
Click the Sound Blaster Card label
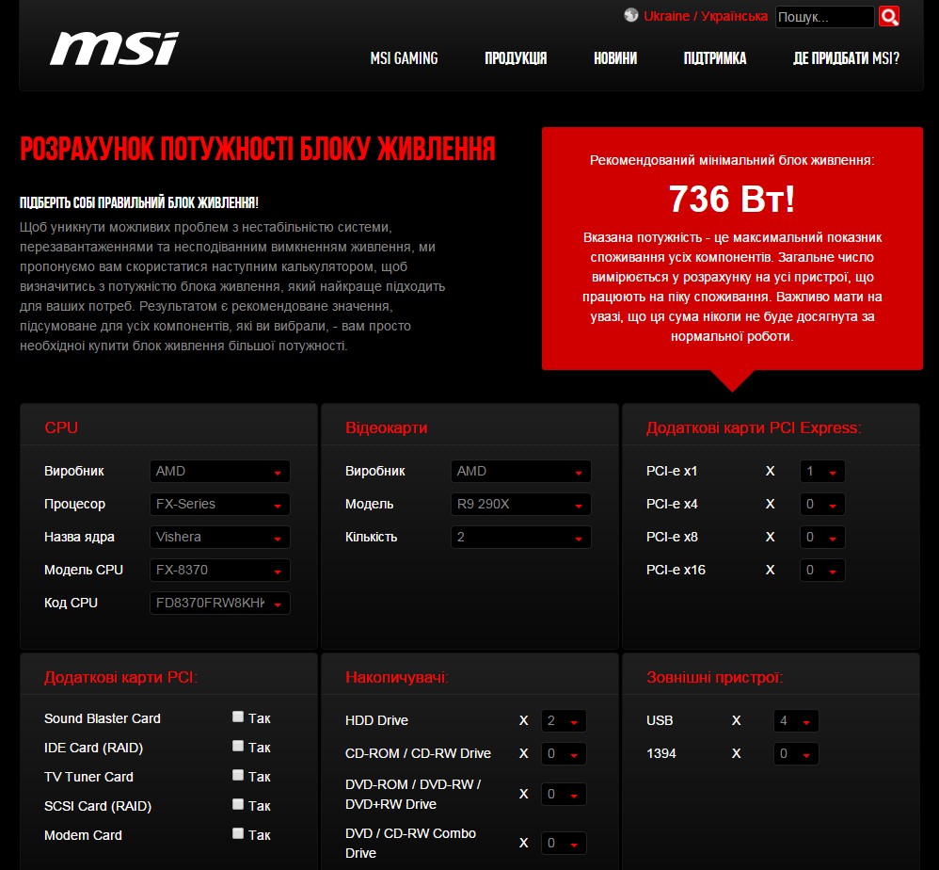[x=103, y=718]
